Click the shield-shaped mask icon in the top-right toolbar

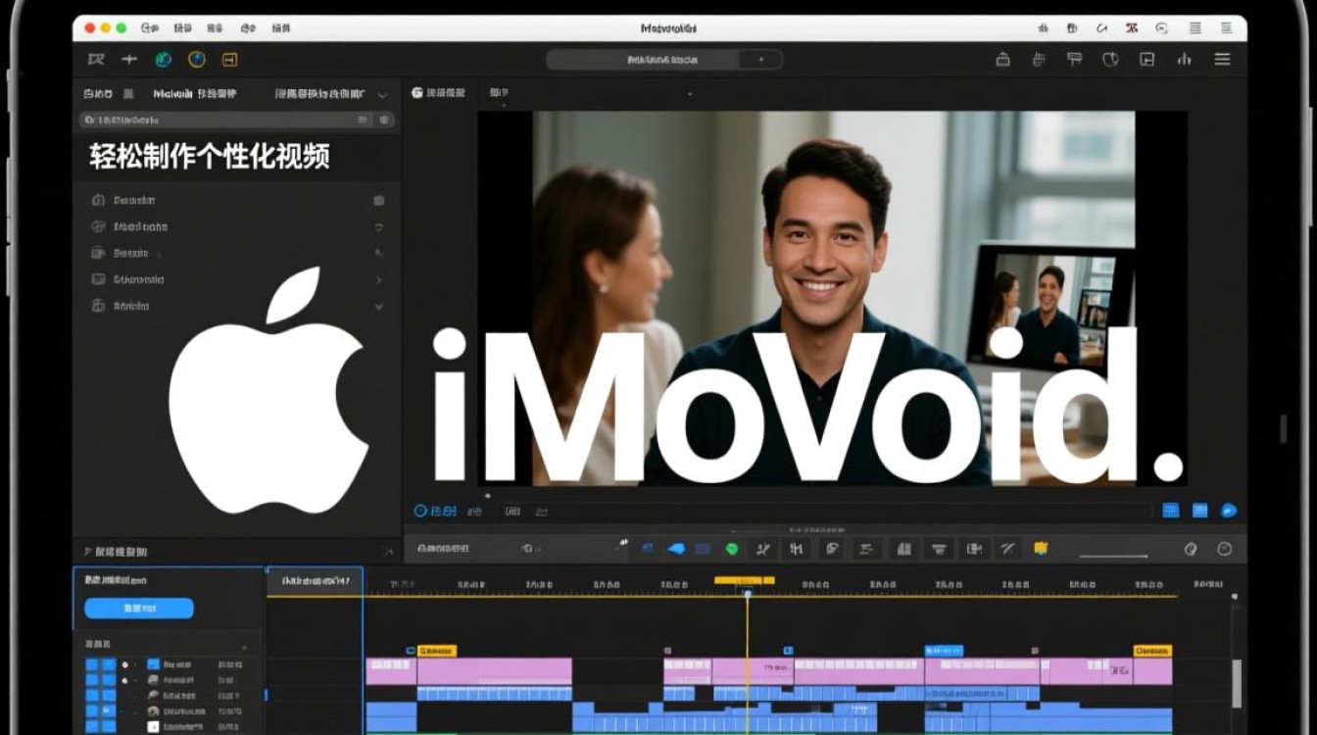point(1110,60)
